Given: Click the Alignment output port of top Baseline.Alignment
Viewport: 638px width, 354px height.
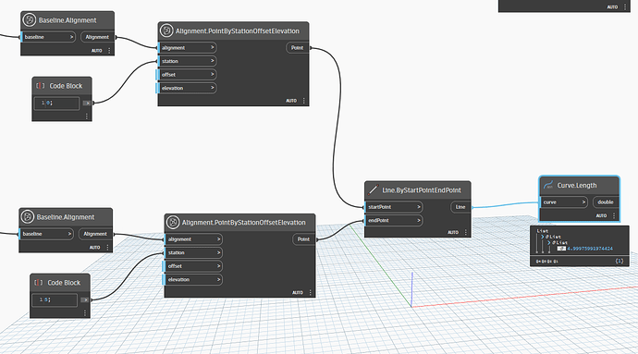Looking at the screenshot, I should coord(97,37).
